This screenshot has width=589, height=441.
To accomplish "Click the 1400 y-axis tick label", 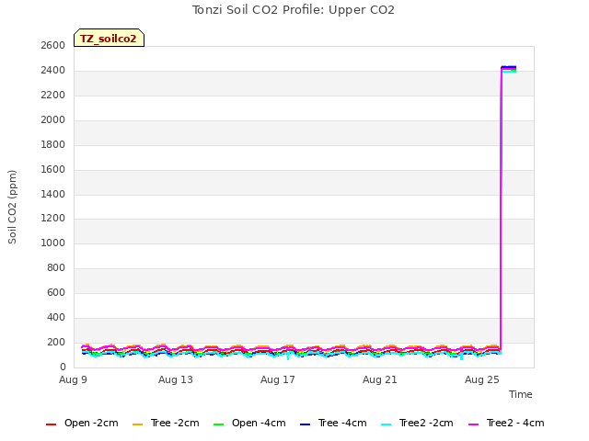I will (53, 194).
